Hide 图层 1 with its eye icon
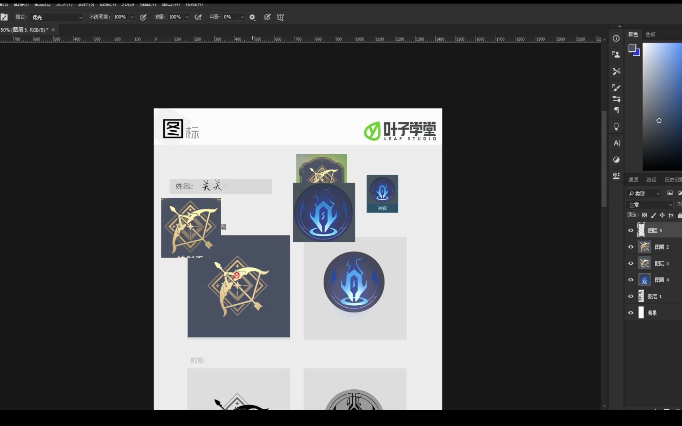Screen dimensions: 682x426 [x=631, y=296]
